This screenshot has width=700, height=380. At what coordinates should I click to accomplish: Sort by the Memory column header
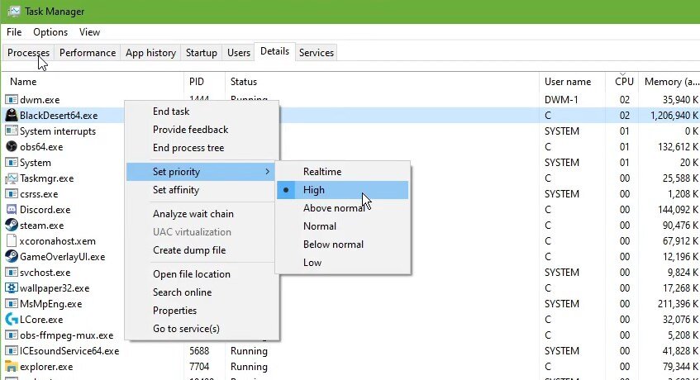pyautogui.click(x=669, y=82)
